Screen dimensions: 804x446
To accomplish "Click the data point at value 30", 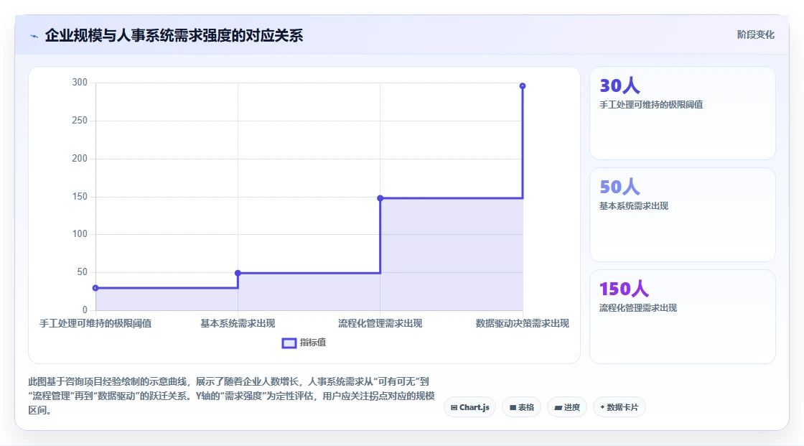I will point(95,288).
